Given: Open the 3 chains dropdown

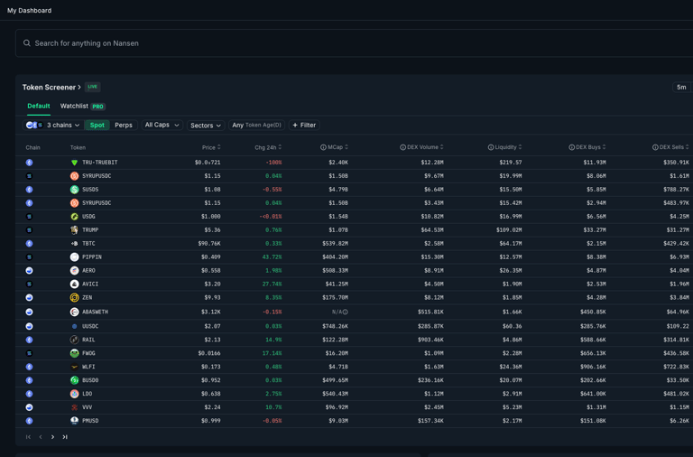Looking at the screenshot, I should point(53,126).
